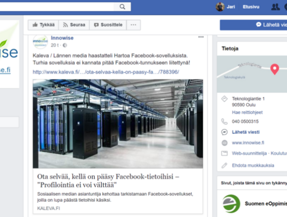Click the Innowise post avatar icon
Image resolution: width=287 pixels, height=217 pixels.
pos(40,42)
